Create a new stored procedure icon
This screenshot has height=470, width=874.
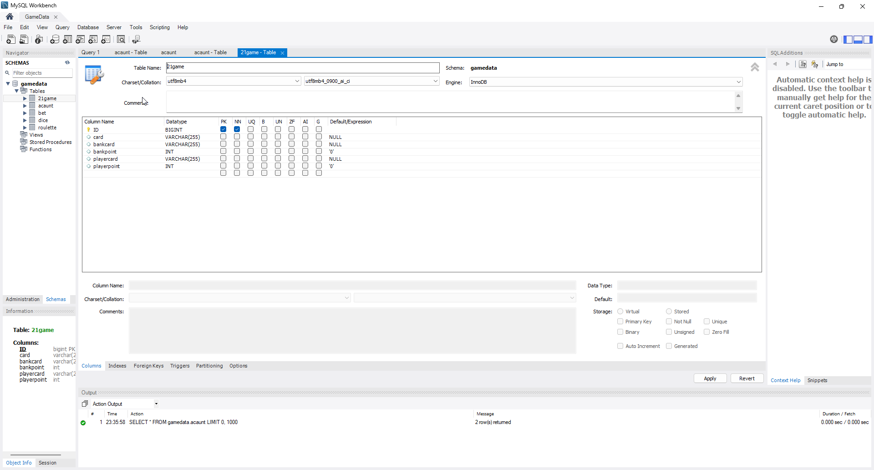pyautogui.click(x=93, y=40)
